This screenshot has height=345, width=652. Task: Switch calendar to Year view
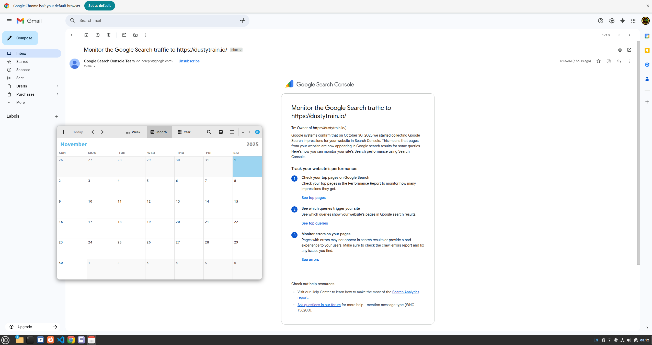184,132
